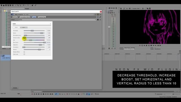Toggle Automatic Crossfades icon in timeline toolbar
Screen dimensions: 181x102
89,94
